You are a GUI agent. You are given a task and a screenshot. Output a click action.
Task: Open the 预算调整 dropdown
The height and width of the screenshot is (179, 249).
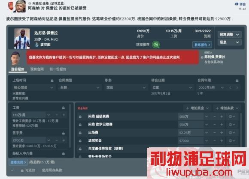[230, 34]
